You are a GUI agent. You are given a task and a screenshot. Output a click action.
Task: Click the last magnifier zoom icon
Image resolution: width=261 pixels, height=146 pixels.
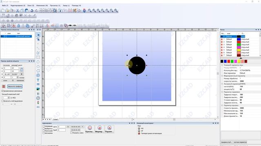tap(116, 11)
